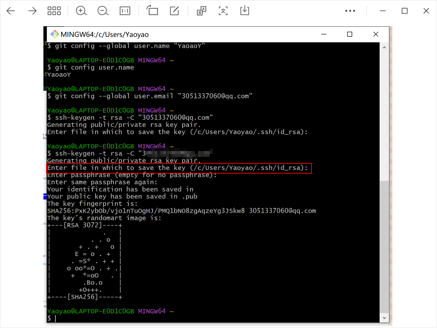Go to the previous image with back arrow
Screen dimensions: 437x328
click(11, 11)
